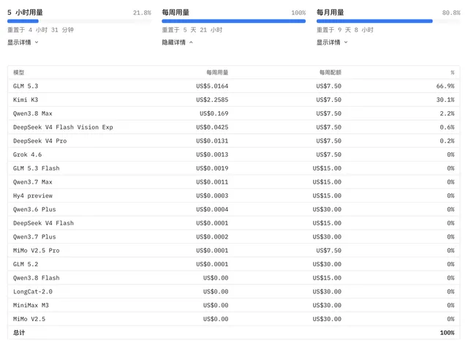Expand 显示详情 under 5 小时用量
Image resolution: width=468 pixels, height=346 pixels.
(23, 42)
